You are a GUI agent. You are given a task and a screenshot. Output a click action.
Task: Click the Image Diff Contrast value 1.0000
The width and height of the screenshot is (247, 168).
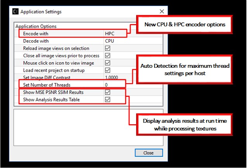tap(112, 77)
